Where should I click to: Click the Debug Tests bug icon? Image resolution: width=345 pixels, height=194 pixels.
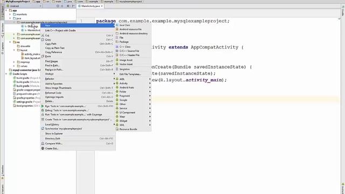pyautogui.click(x=43, y=110)
